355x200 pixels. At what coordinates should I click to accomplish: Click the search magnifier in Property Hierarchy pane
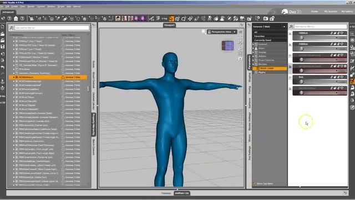pyautogui.click(x=11, y=28)
